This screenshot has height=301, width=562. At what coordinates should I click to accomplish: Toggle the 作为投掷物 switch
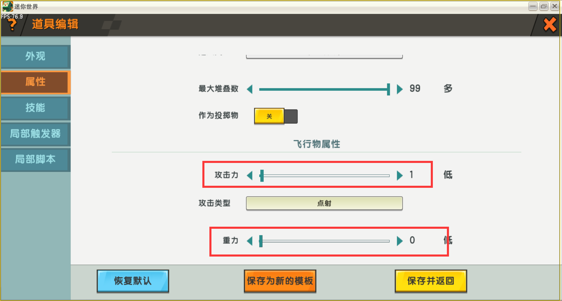[x=276, y=116]
